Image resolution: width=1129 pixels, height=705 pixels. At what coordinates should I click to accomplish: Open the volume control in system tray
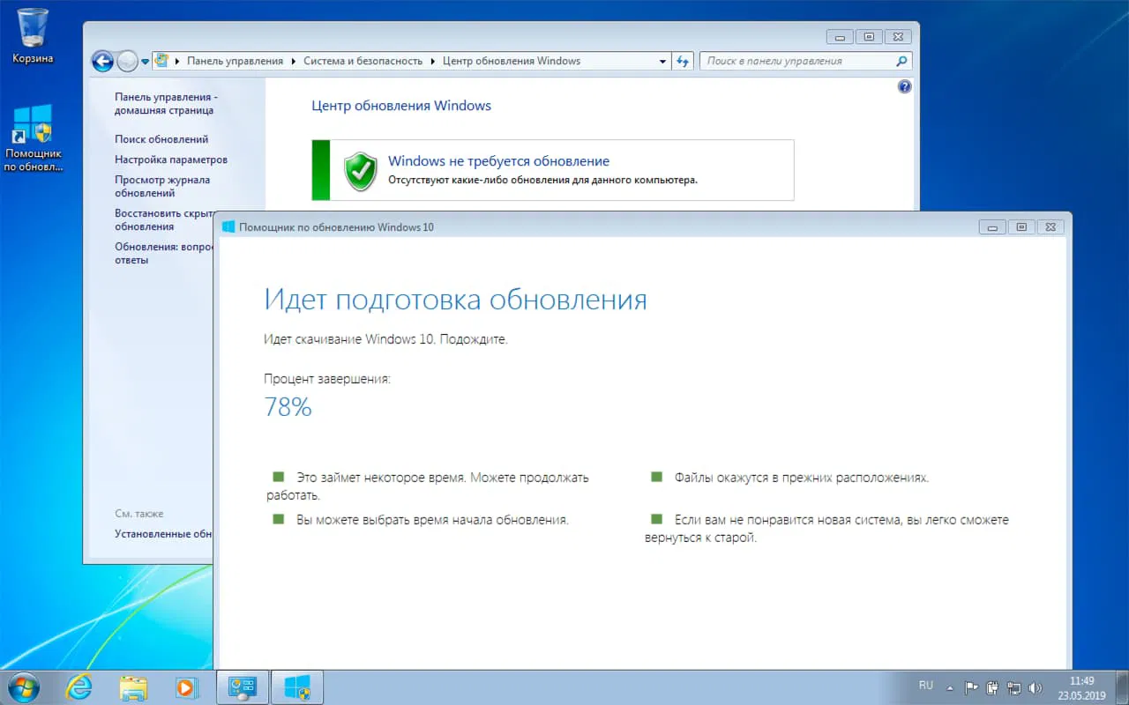click(1034, 686)
